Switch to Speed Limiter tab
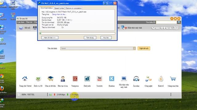 59,8
